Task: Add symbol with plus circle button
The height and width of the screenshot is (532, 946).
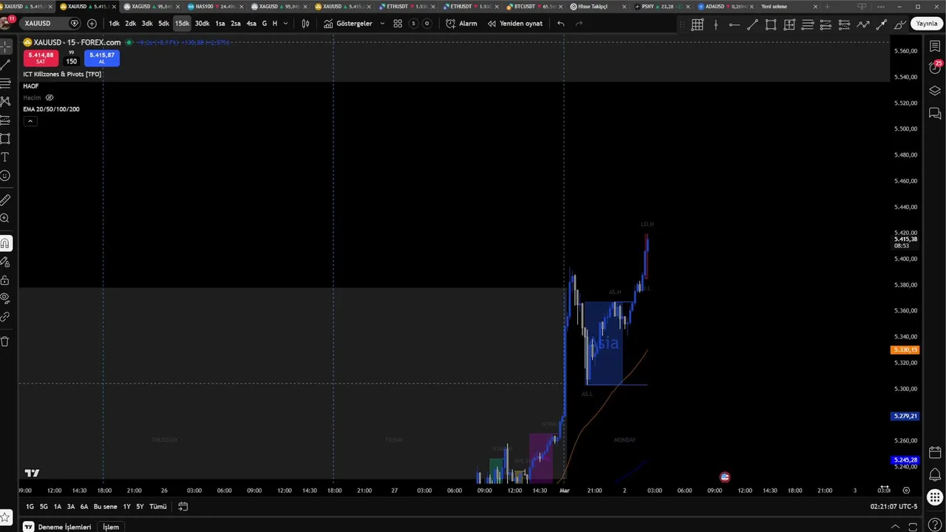Action: [x=92, y=24]
